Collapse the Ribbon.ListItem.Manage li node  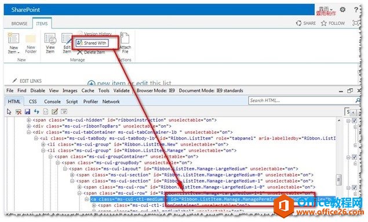coord(43,151)
